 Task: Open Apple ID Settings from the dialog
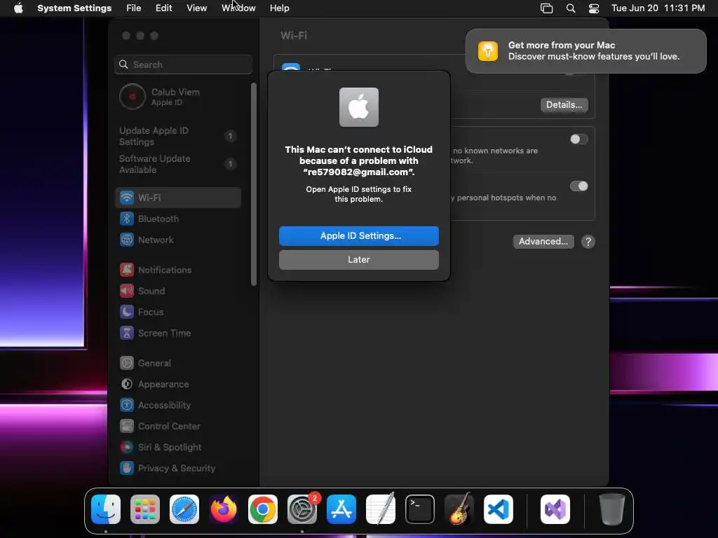(x=358, y=235)
